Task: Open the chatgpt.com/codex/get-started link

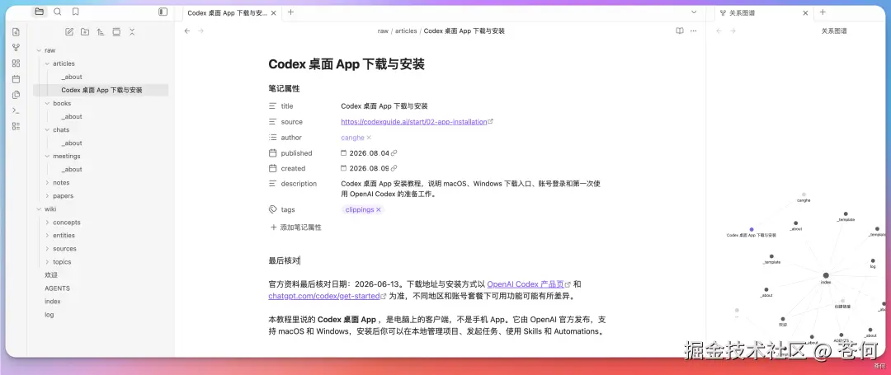Action: click(324, 296)
